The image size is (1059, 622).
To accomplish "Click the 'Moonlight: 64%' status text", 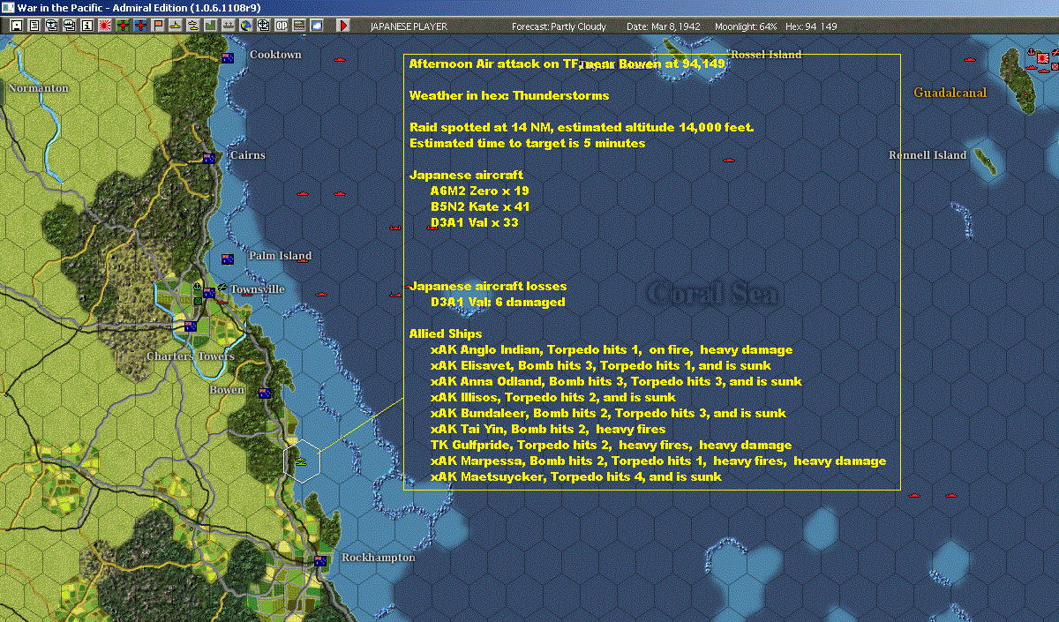I will 746,26.
